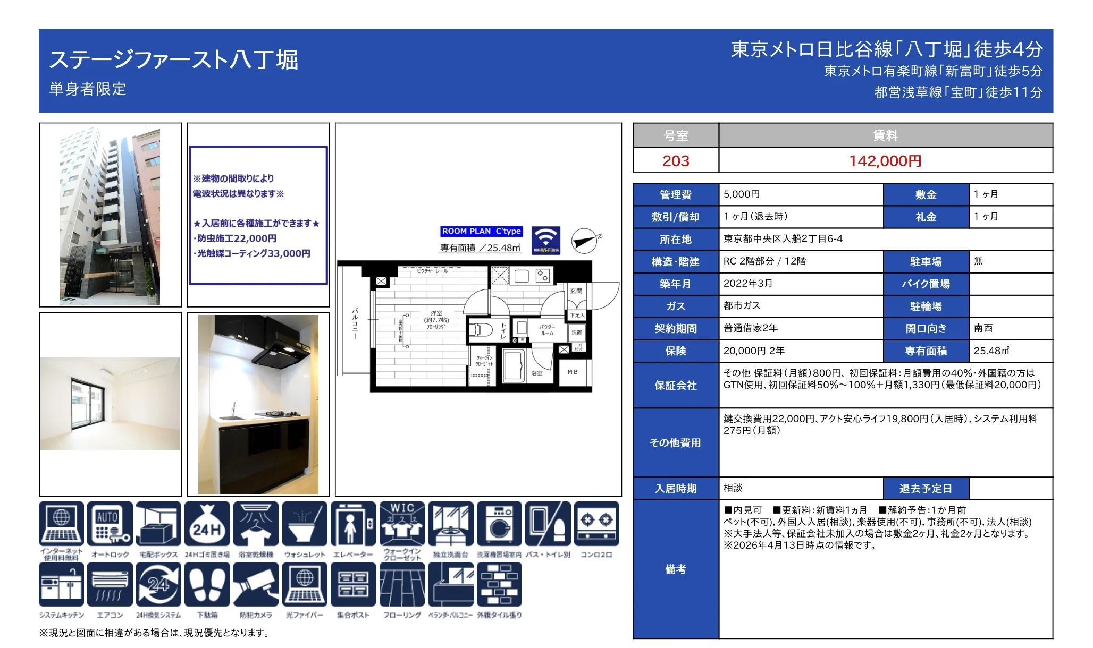Click the auto-lock (オートロック) icon

(x=110, y=524)
